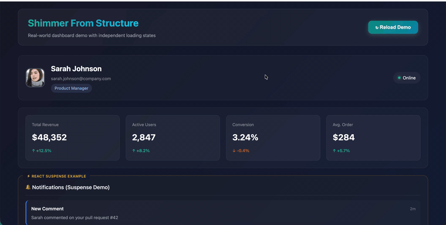Screen dimensions: 446x225
Task: Open the Active Users stat card
Action: [172, 138]
